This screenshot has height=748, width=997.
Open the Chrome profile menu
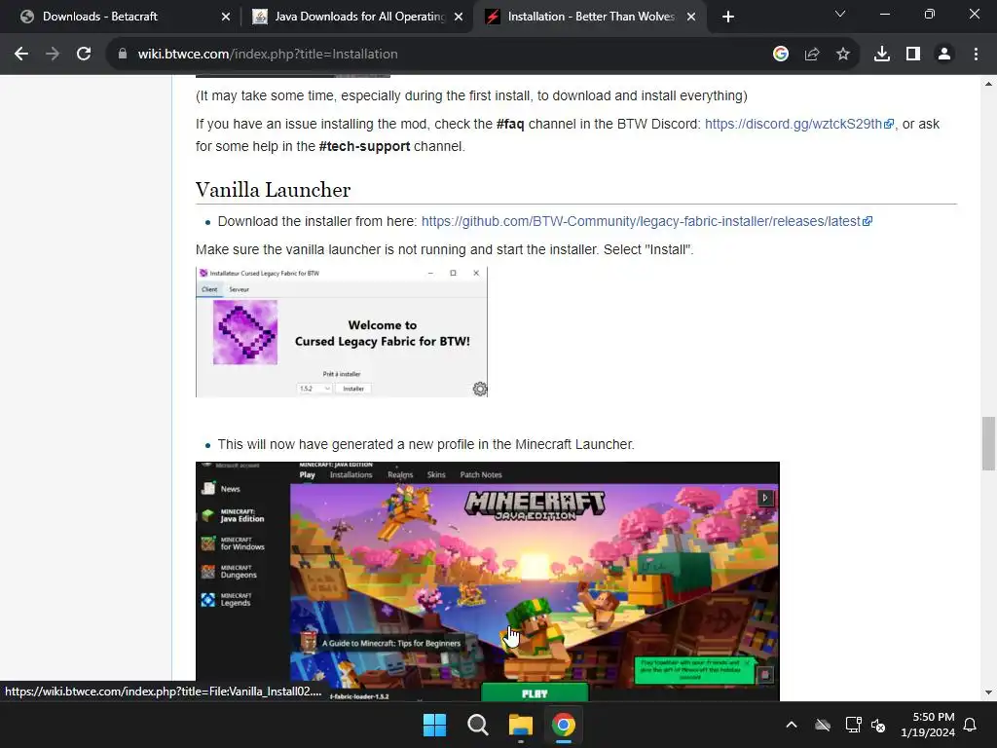pyautogui.click(x=944, y=55)
